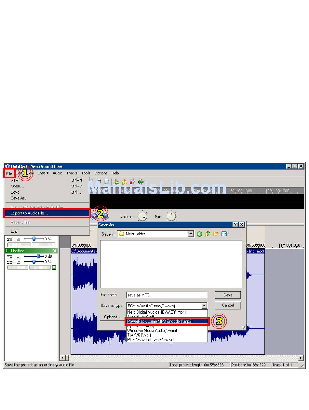Click the magnifier preview toolbar icon

coord(106,182)
